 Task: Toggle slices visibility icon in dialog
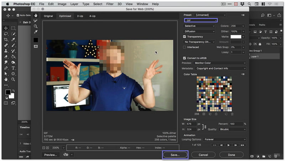(x=36, y=46)
